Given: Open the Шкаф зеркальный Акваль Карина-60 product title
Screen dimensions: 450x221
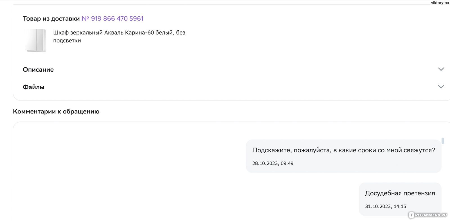Looking at the screenshot, I should [119, 37].
